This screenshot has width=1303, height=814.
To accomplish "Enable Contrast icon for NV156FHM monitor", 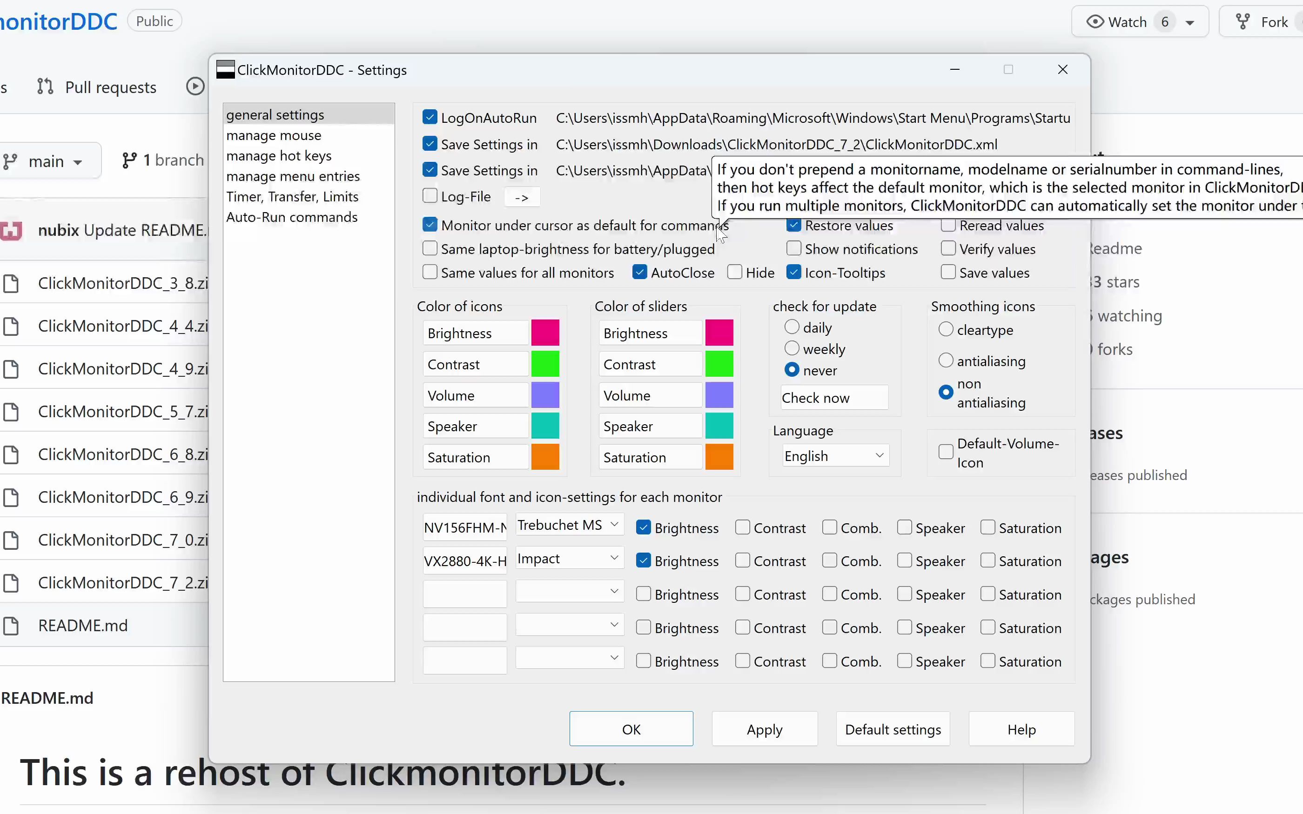I will tap(743, 527).
